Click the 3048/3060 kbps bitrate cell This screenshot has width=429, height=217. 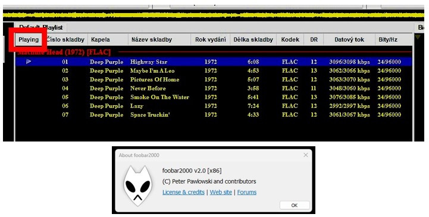click(349, 88)
